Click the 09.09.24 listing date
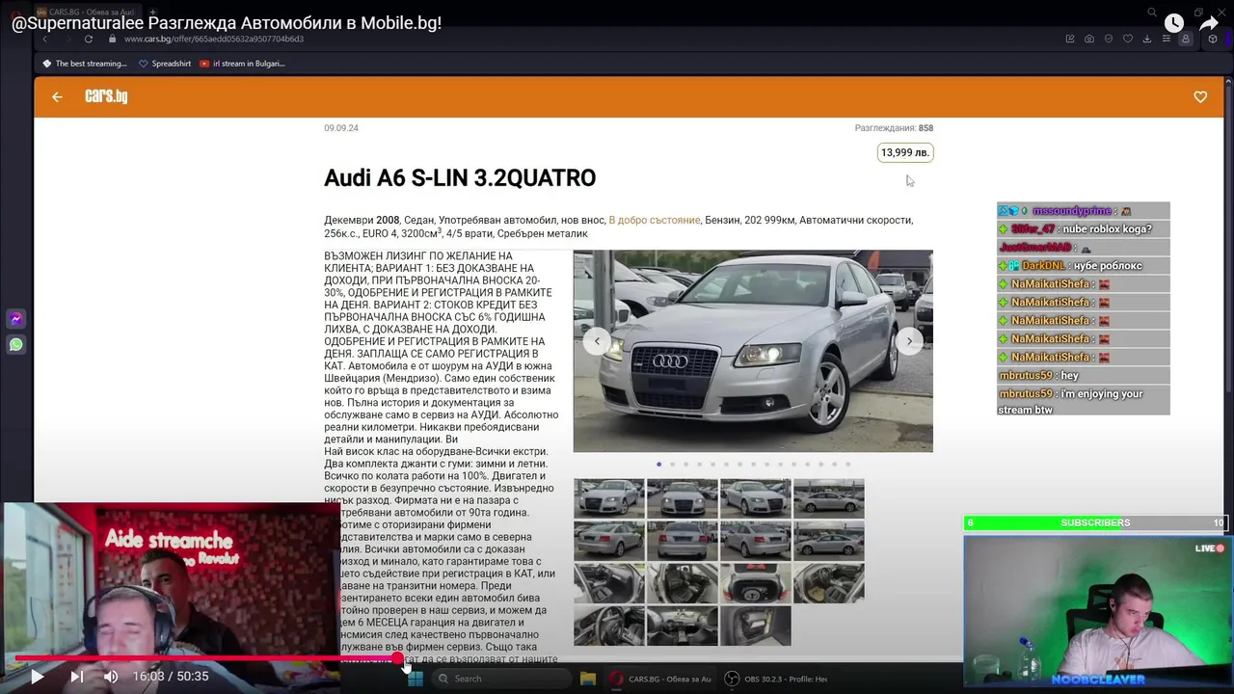1234x694 pixels. pos(341,128)
